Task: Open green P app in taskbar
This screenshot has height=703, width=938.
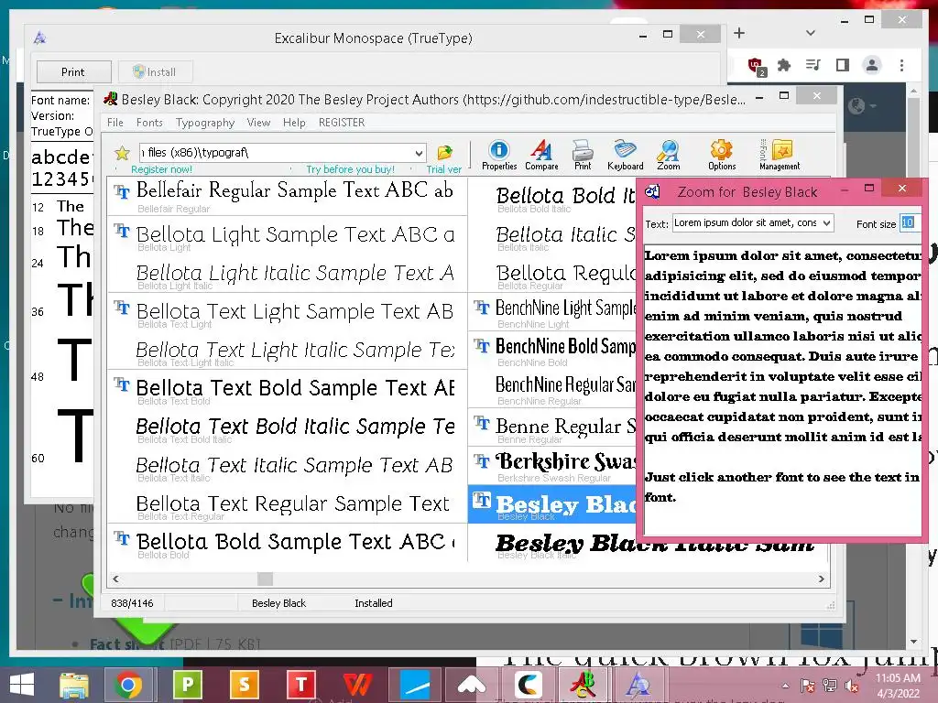Action: [x=187, y=685]
